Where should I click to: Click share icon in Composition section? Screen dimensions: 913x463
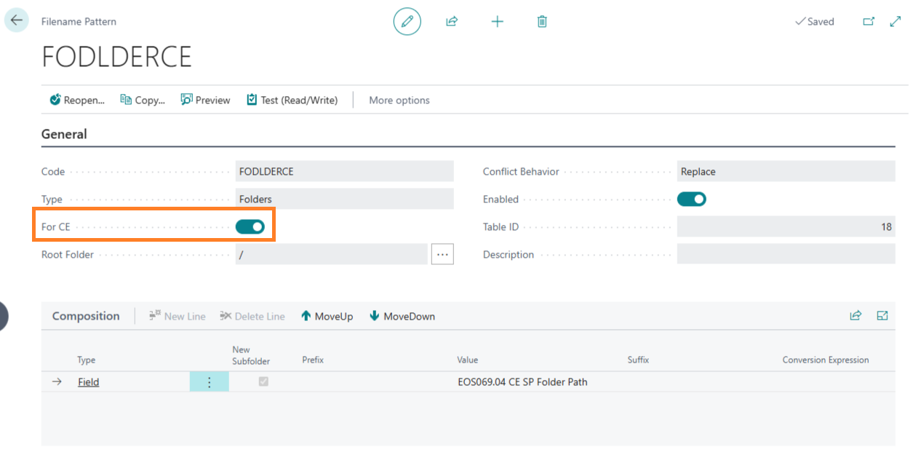point(856,315)
